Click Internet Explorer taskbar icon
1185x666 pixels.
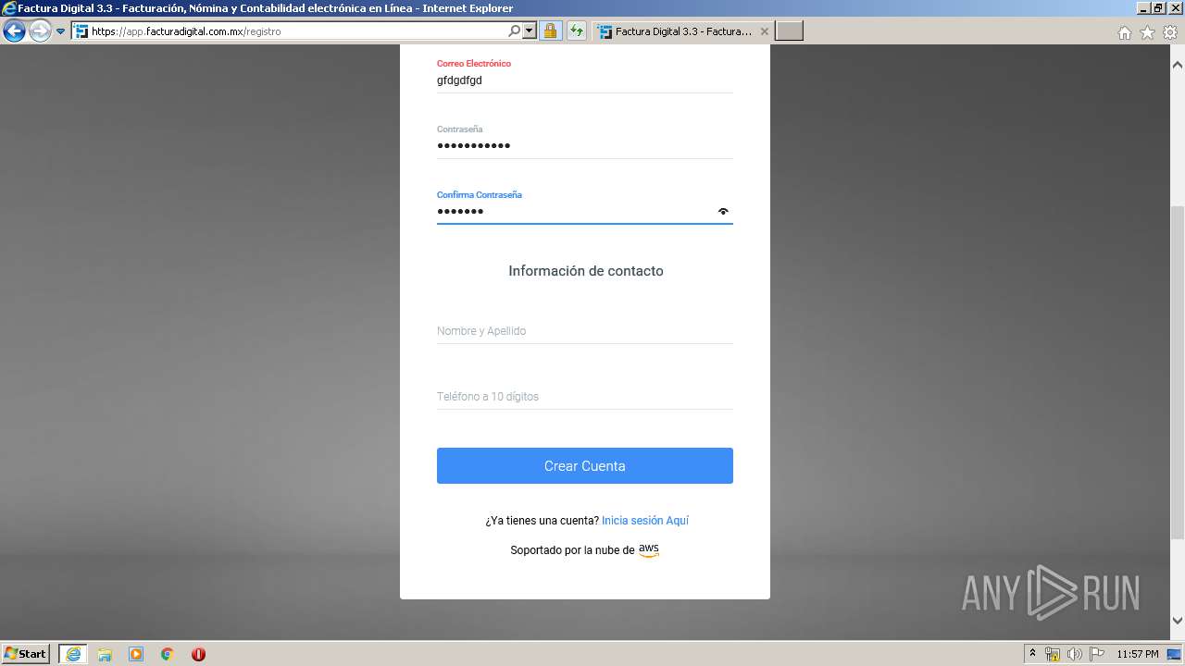pos(73,654)
